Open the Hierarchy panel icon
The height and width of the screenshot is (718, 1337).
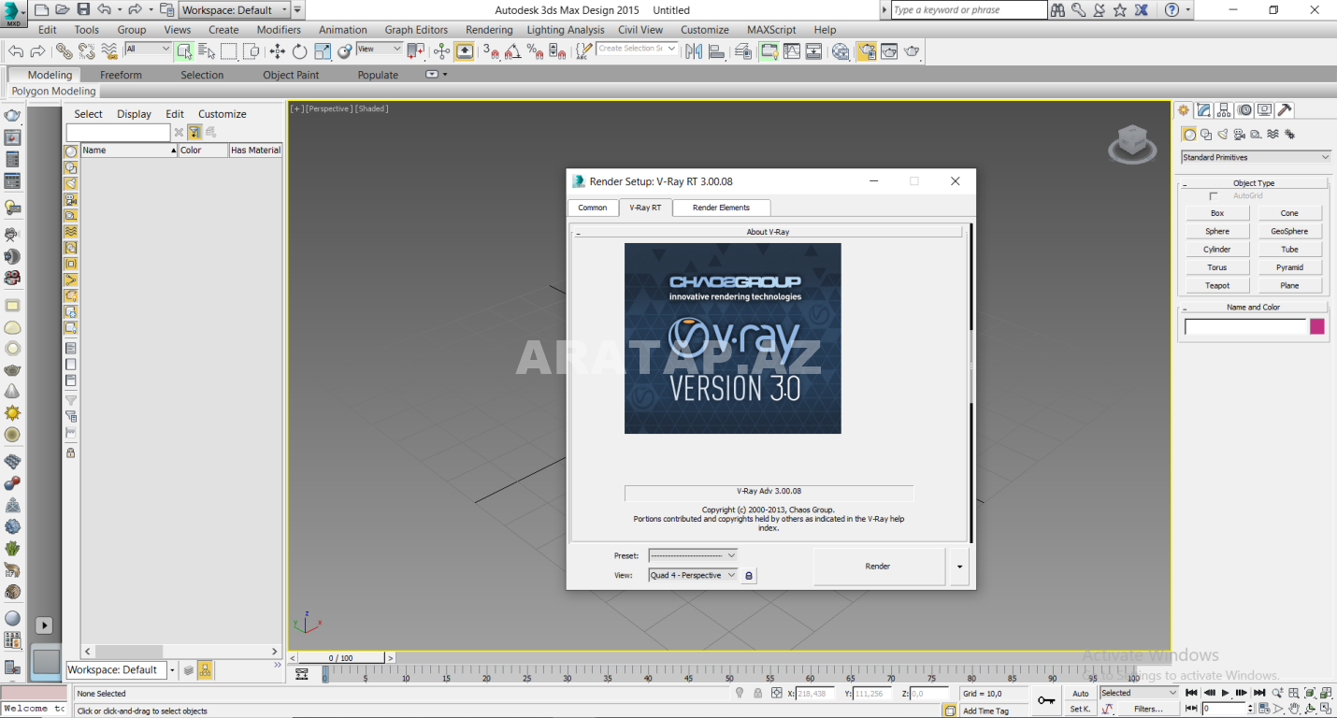click(1225, 110)
